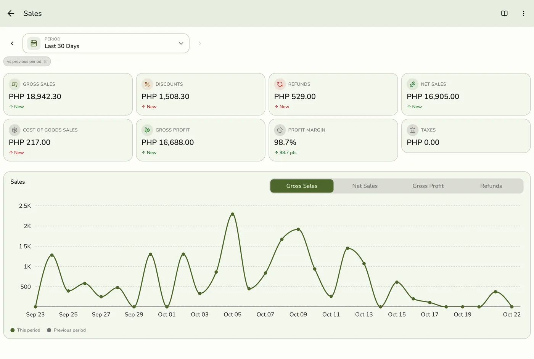Image resolution: width=534 pixels, height=359 pixels.
Task: Click the 'Oct 22' axis label
Action: [512, 314]
